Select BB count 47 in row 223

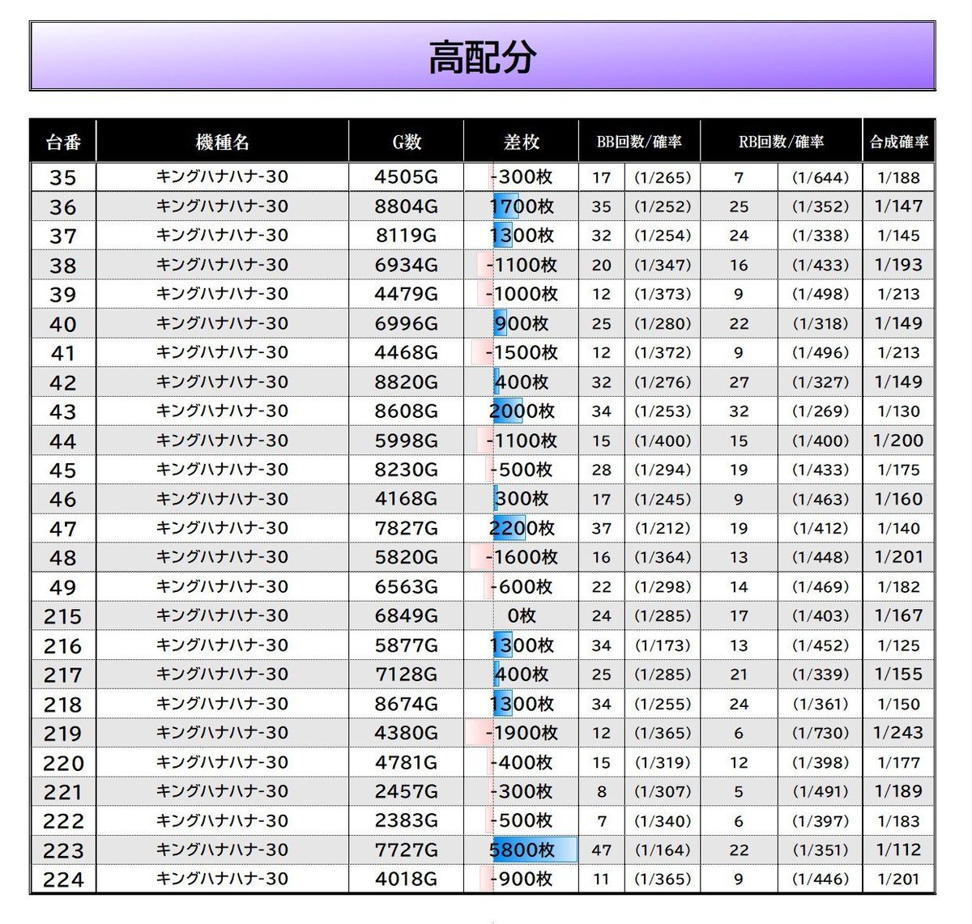602,850
